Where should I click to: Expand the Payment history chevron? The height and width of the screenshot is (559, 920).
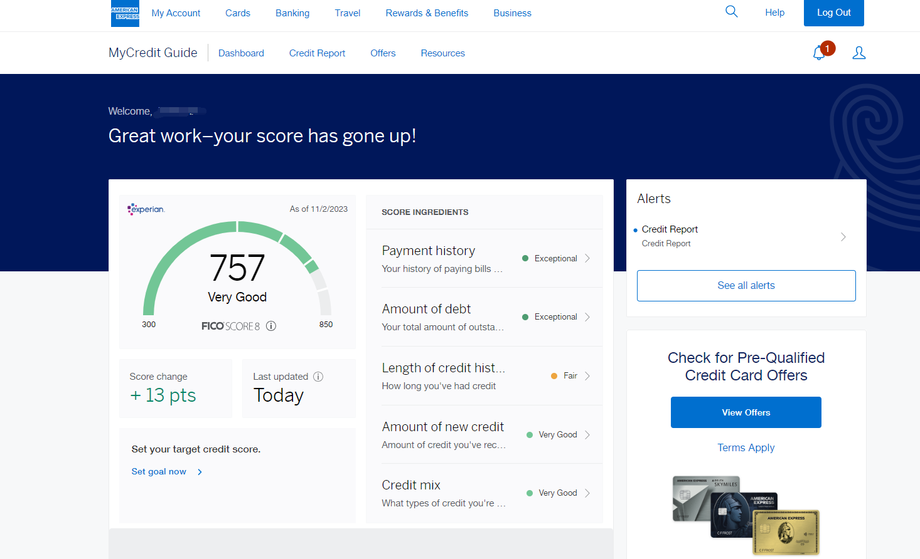tap(587, 258)
